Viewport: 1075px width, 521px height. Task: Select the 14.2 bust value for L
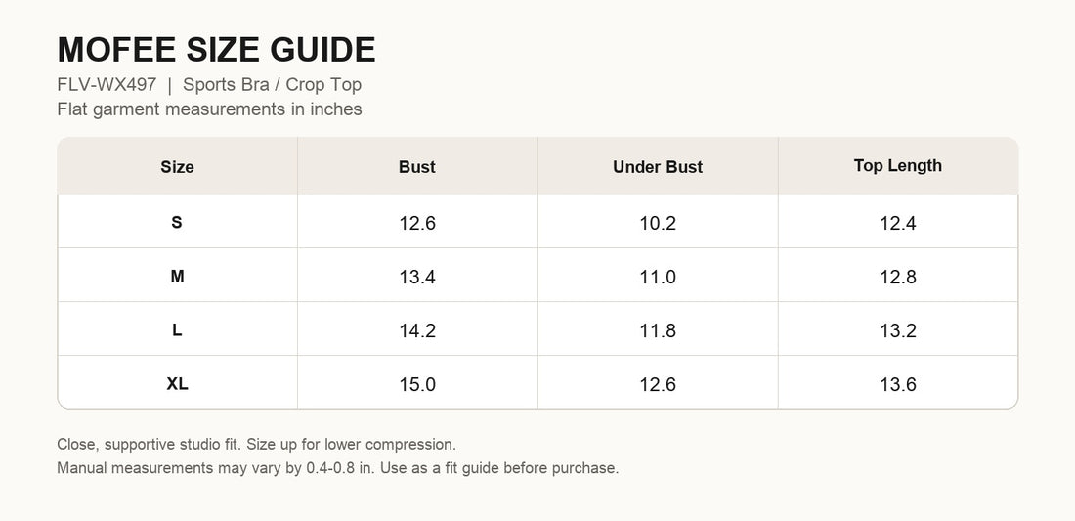[417, 331]
